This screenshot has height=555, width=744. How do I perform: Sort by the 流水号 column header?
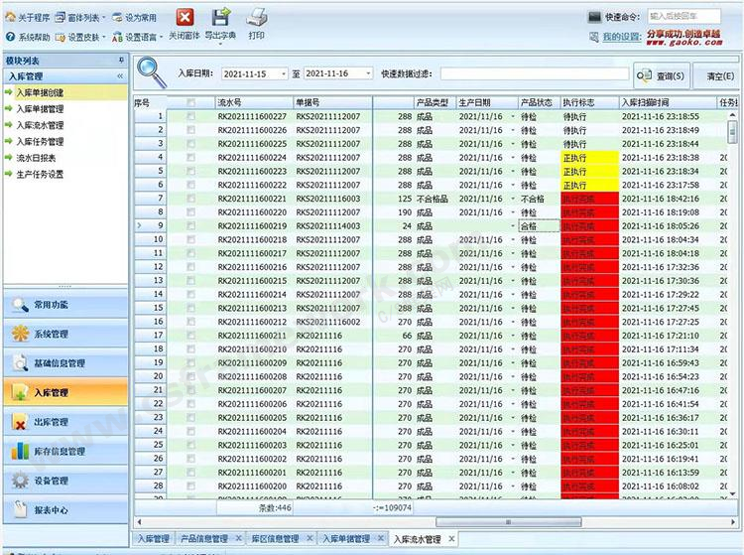(254, 102)
